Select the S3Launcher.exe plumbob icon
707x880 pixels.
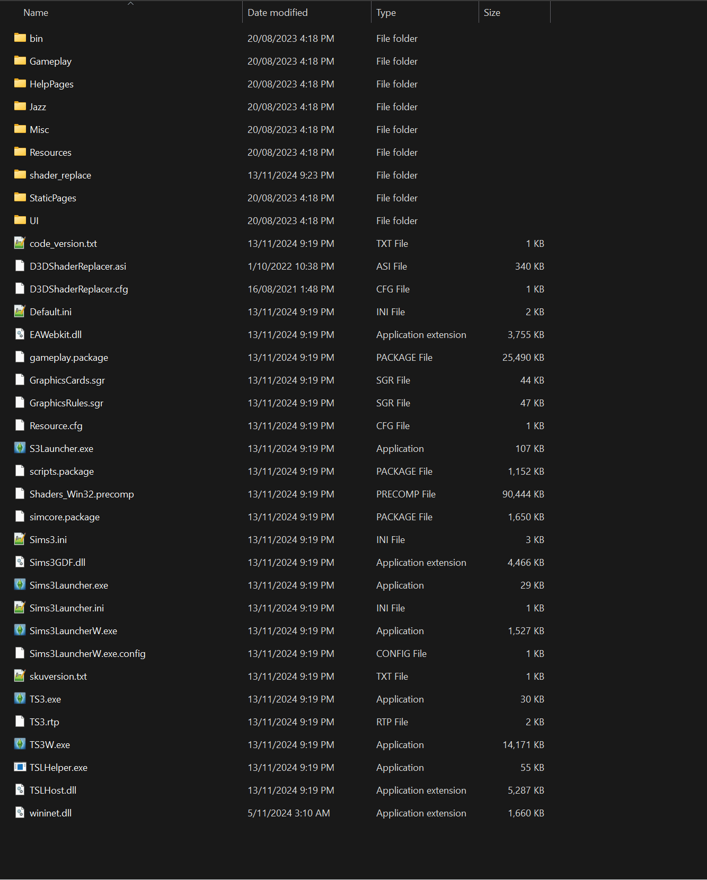click(20, 448)
